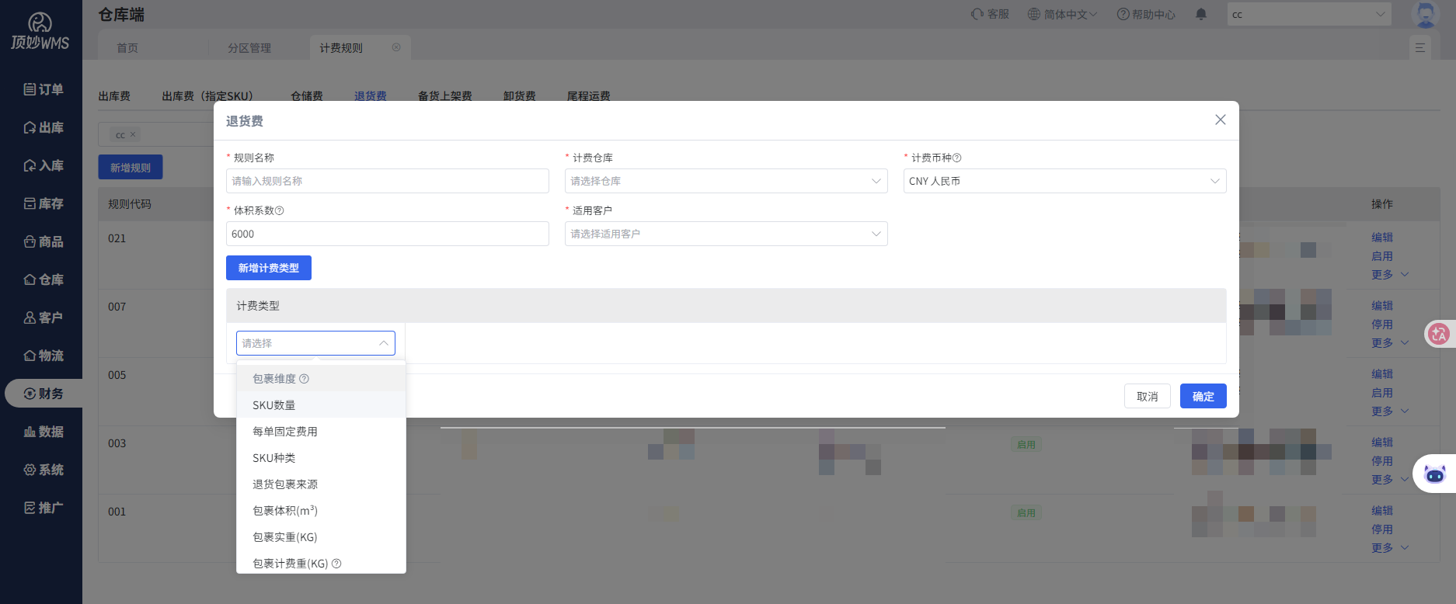Click the 新增计费类型 button

coord(269,268)
